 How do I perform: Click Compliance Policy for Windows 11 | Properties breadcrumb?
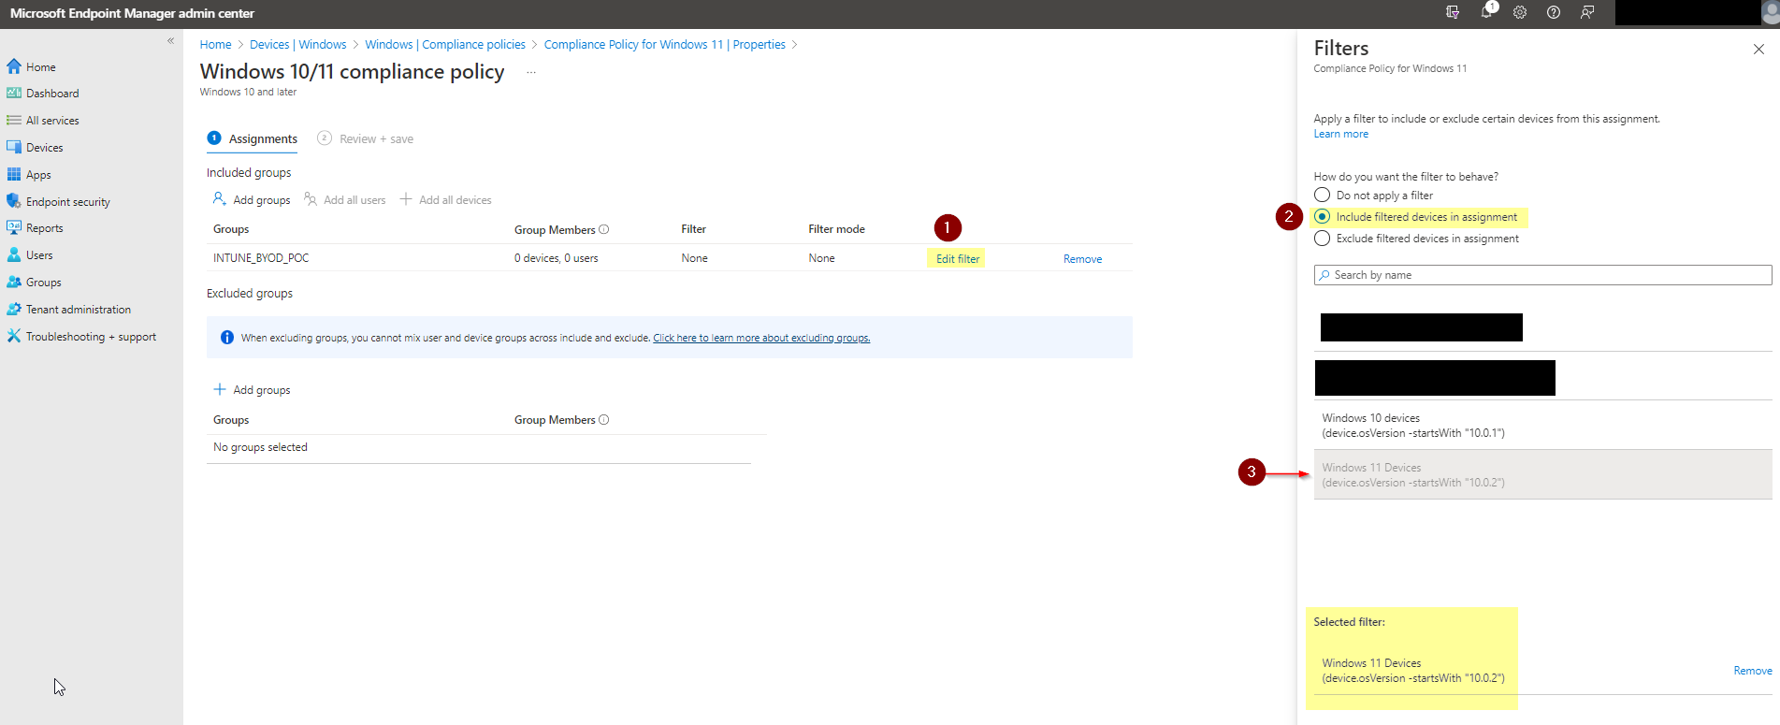(665, 45)
